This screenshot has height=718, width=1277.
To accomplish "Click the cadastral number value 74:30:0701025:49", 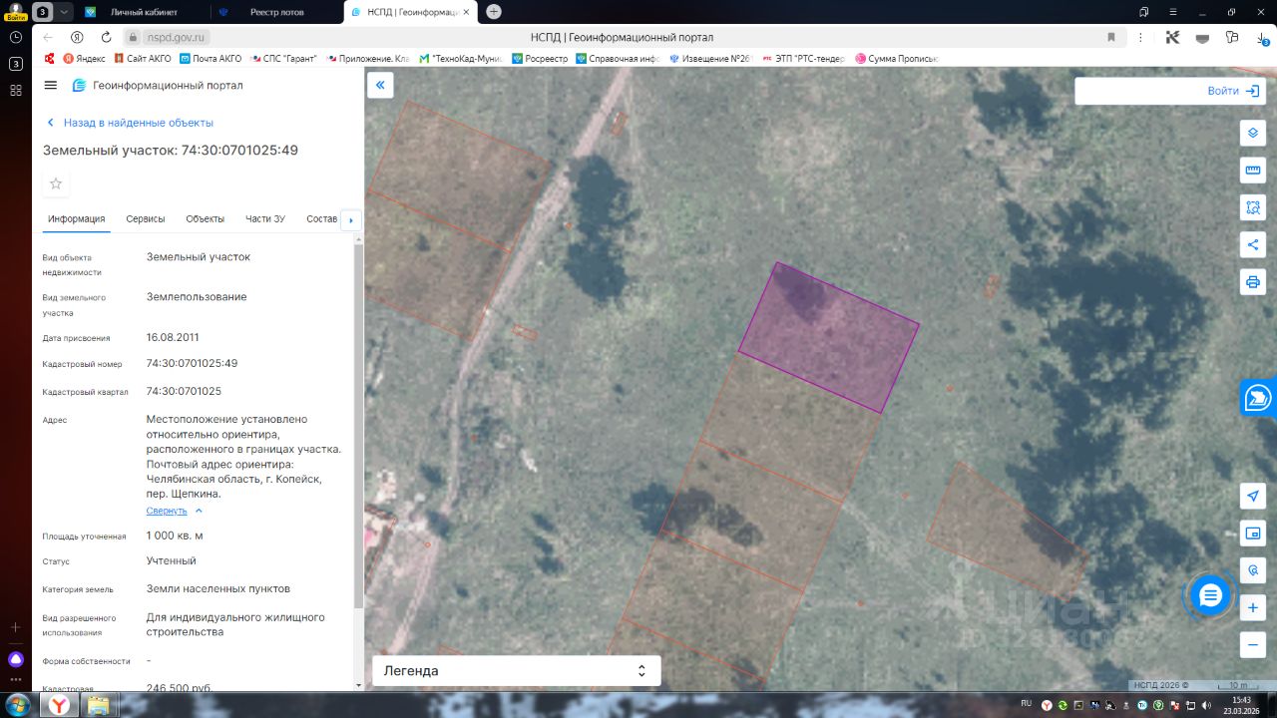I will [x=192, y=363].
